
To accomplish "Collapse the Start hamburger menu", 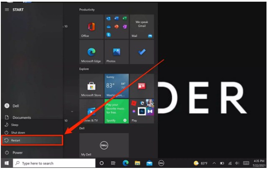I will (7, 10).
